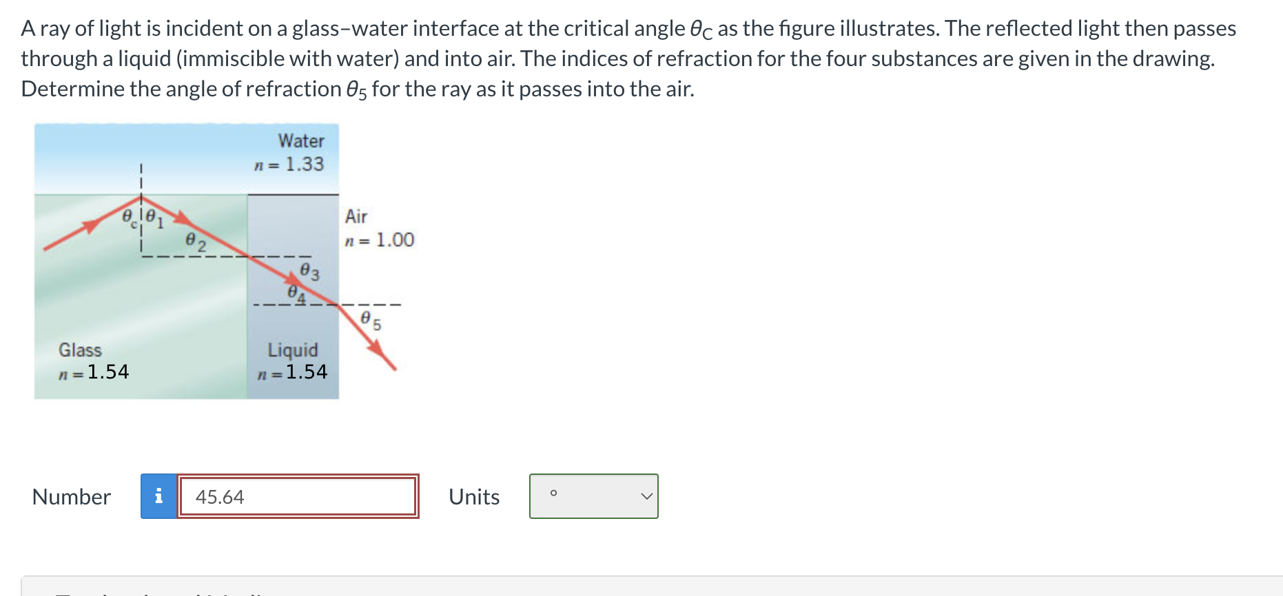
Task: Open the info tooltip for the answer field
Action: point(158,496)
